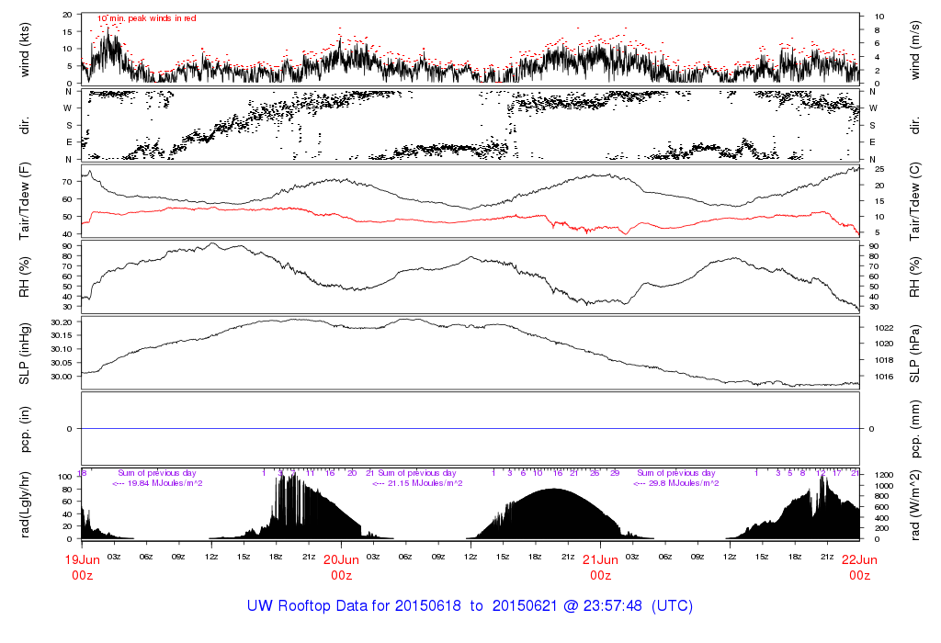This screenshot has height=643, width=941.
Task: Click the '10 min. peak winds in red' legend text
Action: 147,18
